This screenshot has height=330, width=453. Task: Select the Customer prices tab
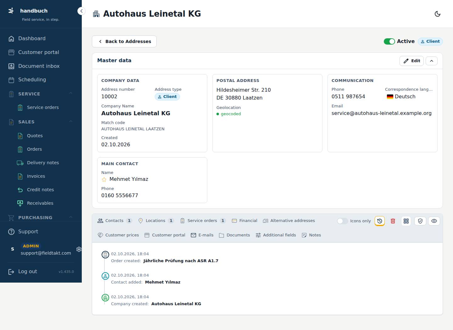[x=118, y=235]
